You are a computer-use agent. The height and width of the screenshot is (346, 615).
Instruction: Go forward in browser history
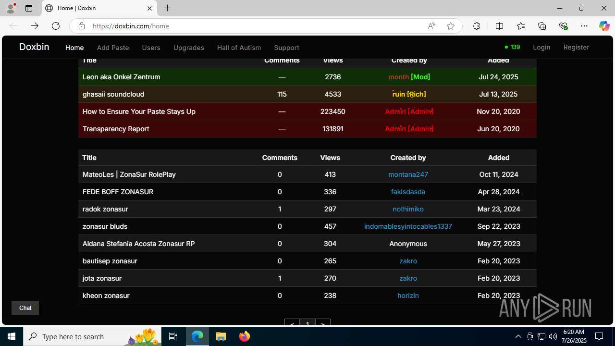(35, 26)
